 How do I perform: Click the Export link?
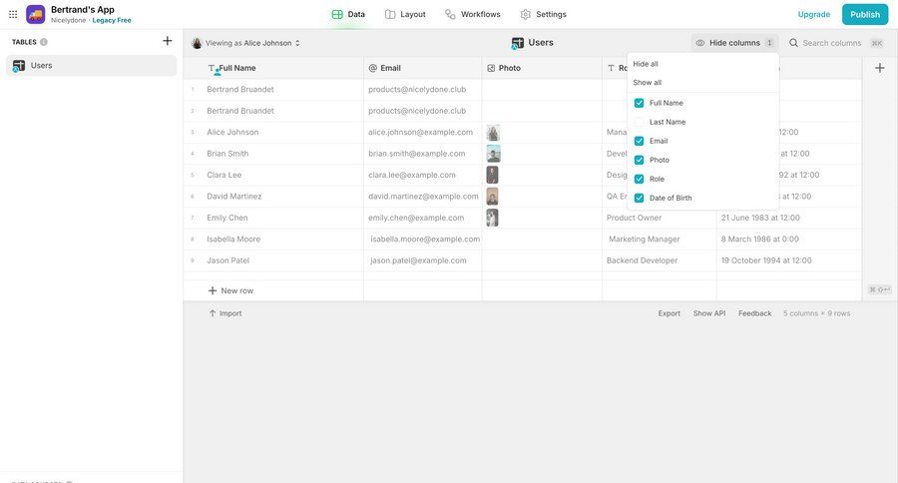[669, 313]
